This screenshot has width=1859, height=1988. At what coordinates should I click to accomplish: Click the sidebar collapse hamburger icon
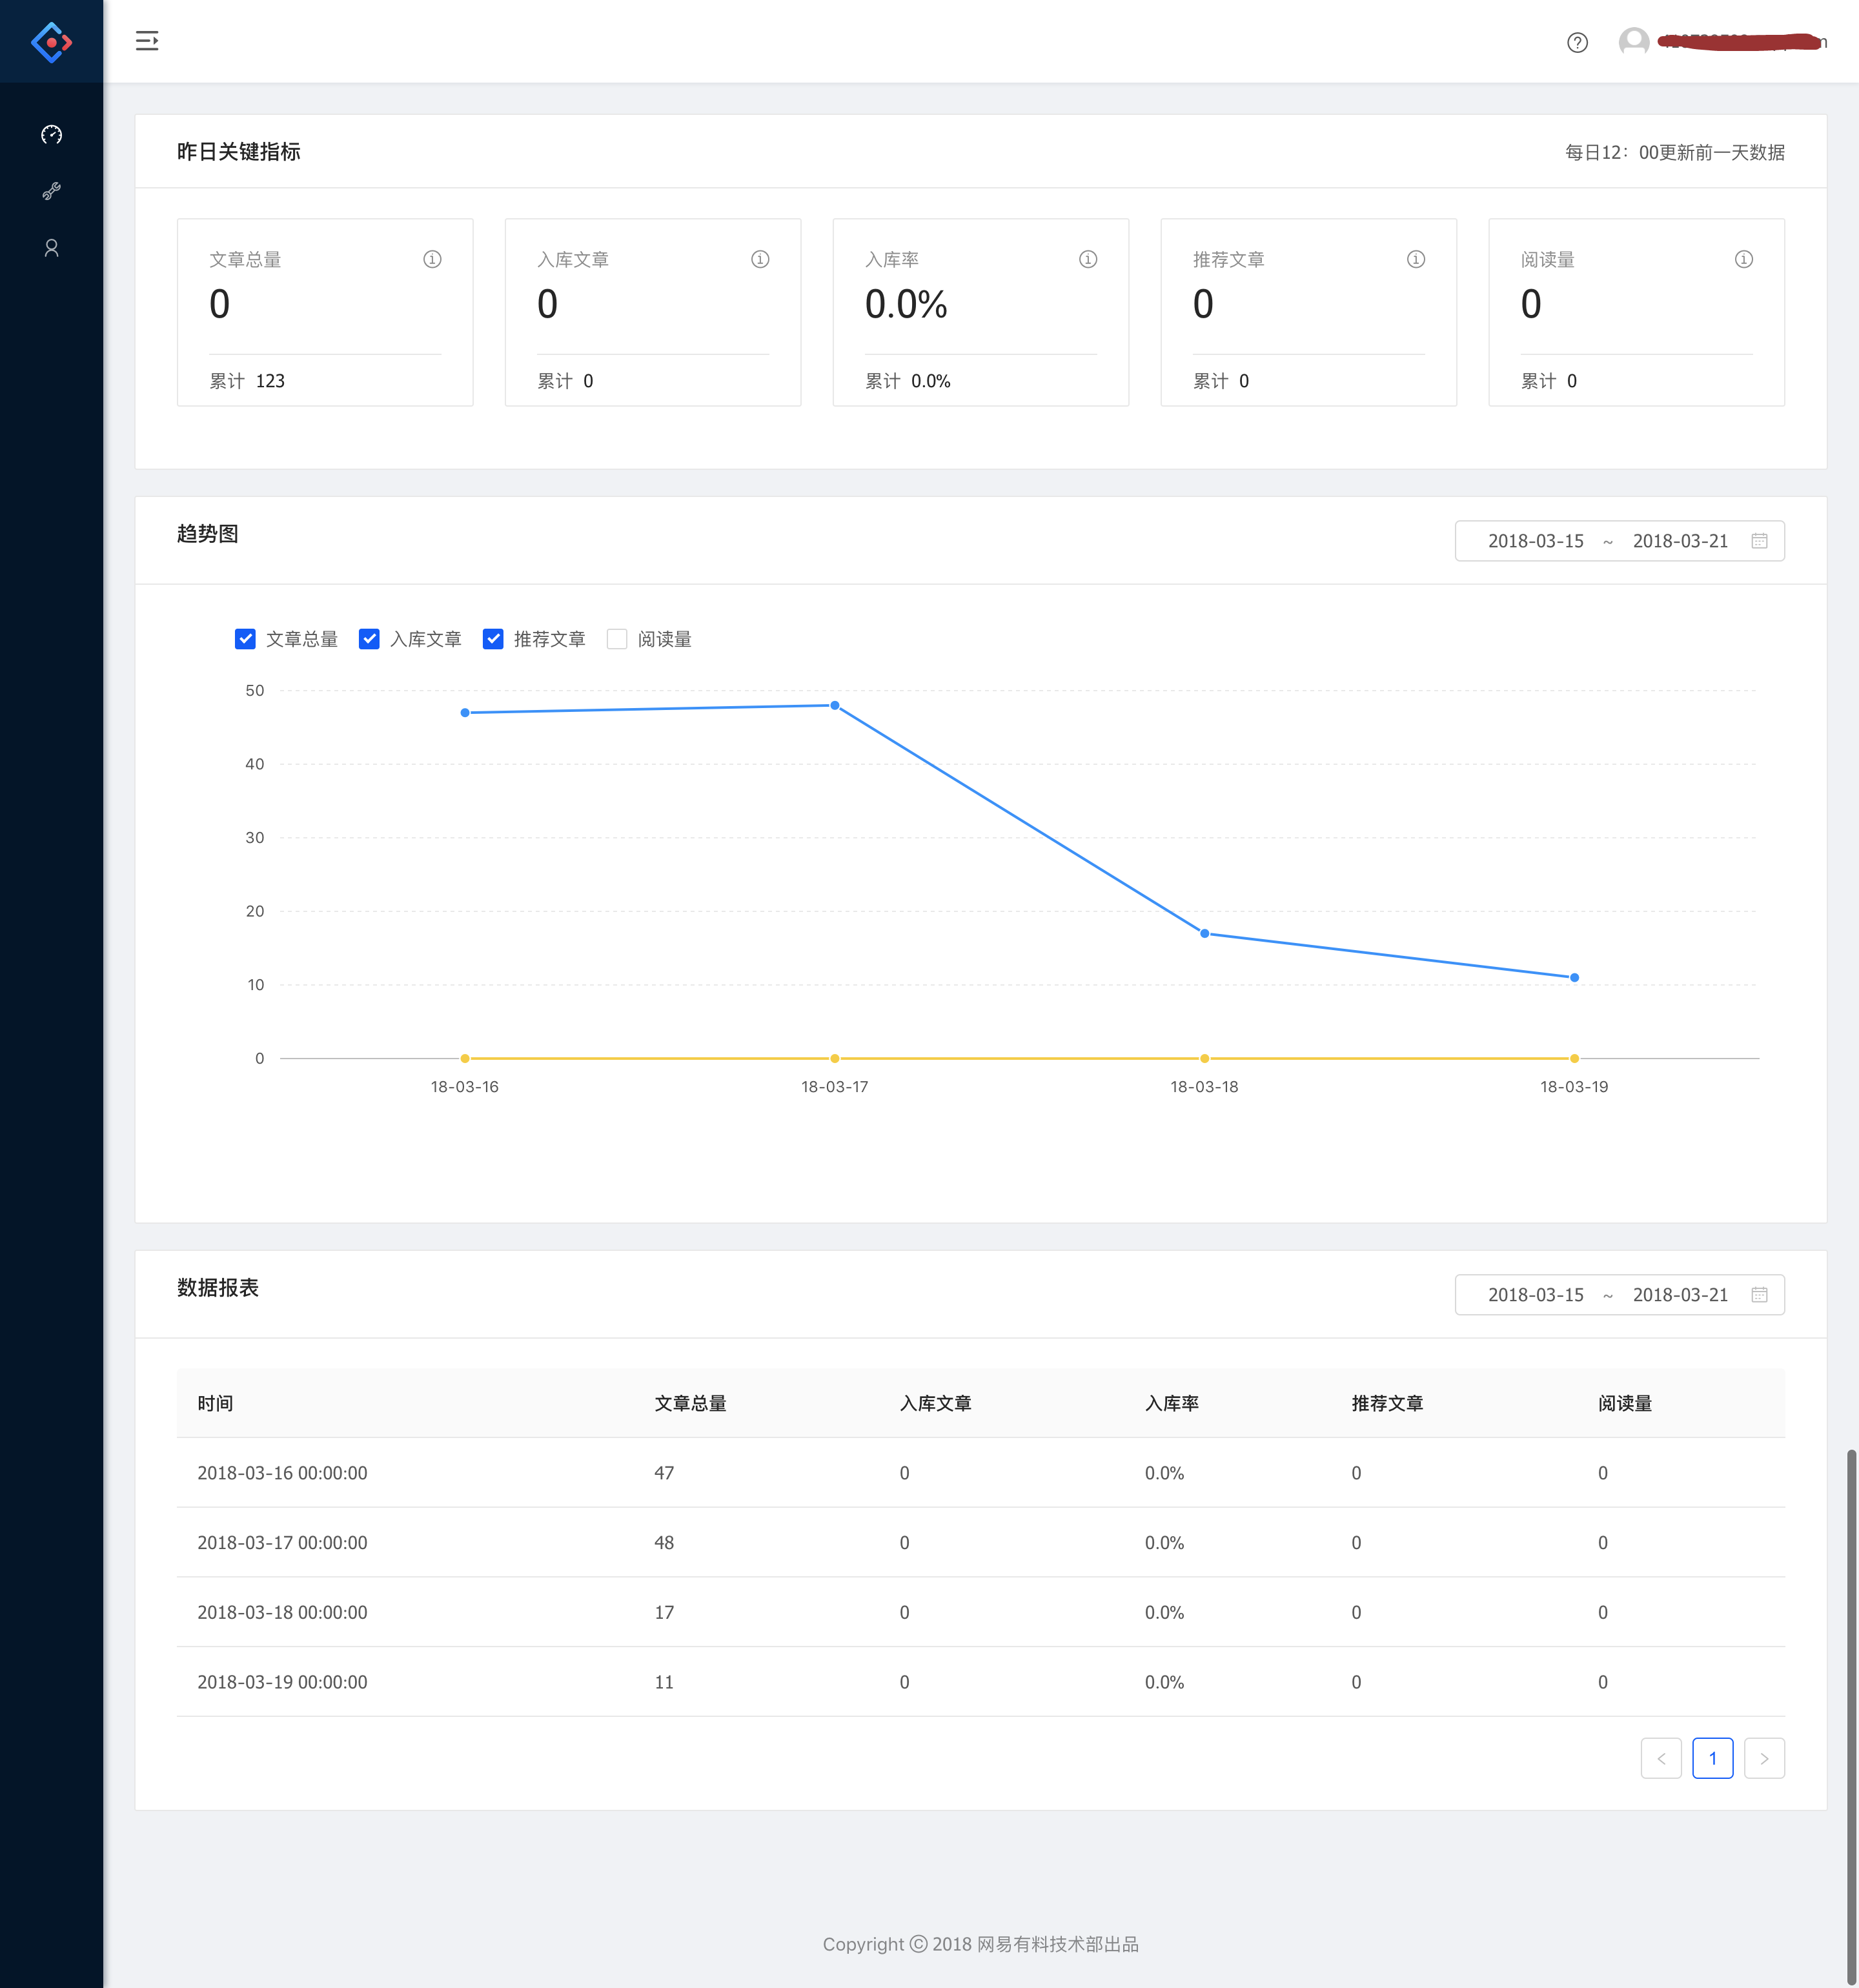(147, 41)
